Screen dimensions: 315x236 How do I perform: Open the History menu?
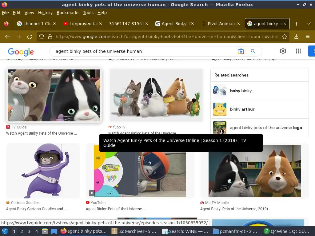(45, 13)
